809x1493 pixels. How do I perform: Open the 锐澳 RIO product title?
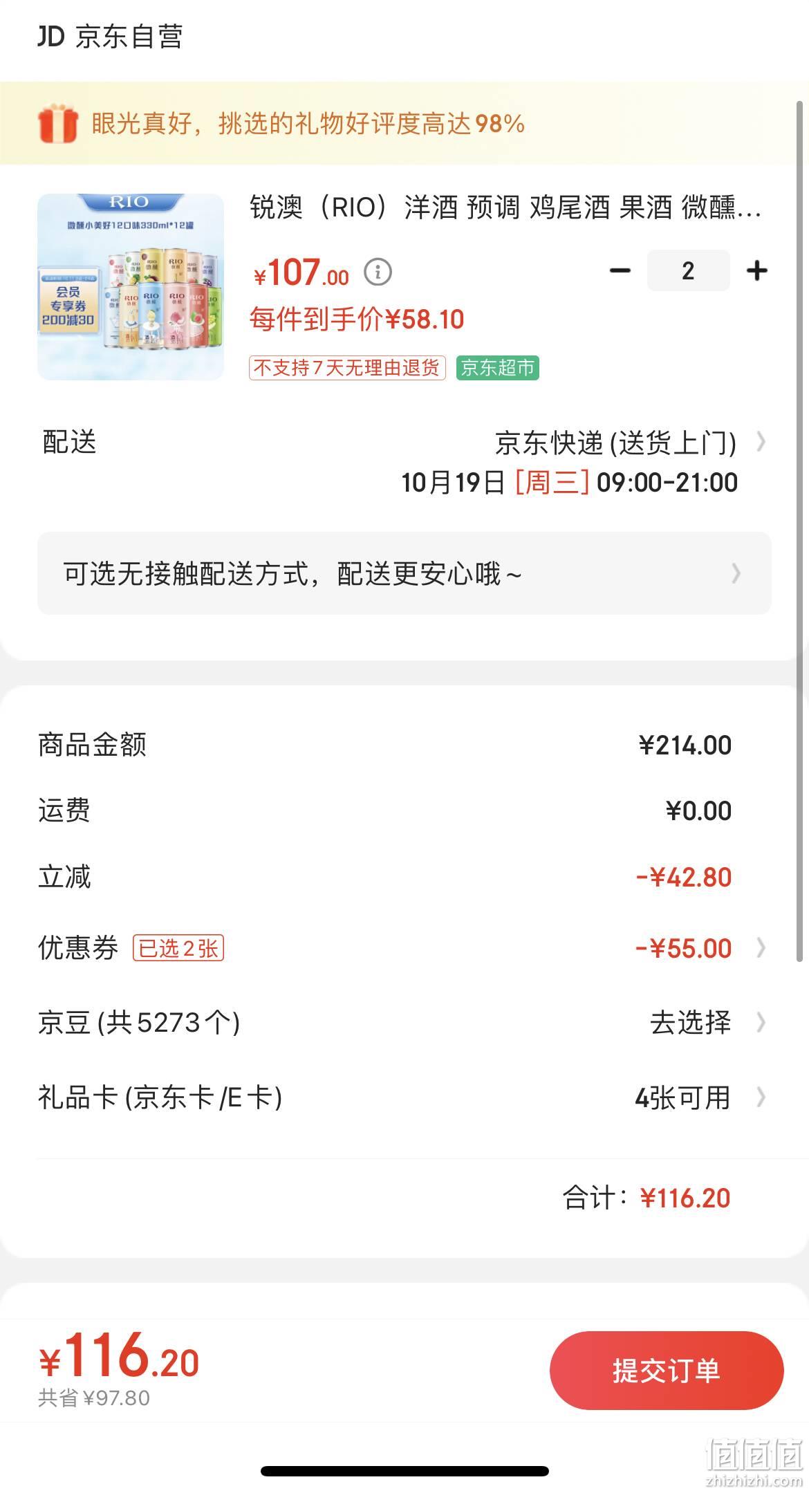505,207
